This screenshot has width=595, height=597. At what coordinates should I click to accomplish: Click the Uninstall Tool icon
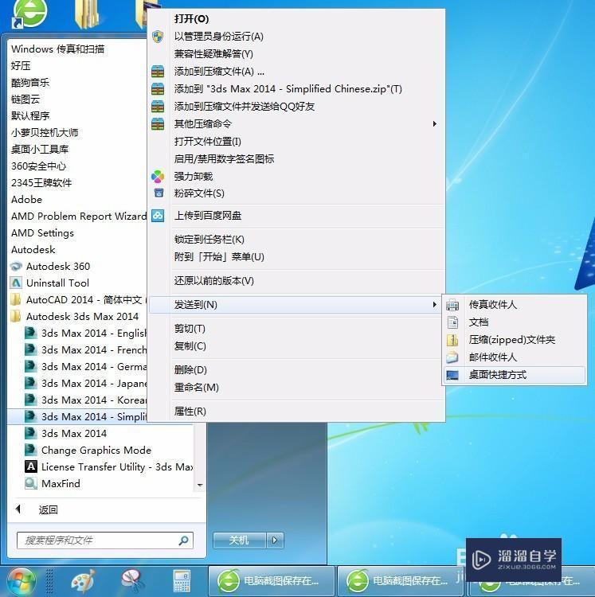[x=16, y=283]
